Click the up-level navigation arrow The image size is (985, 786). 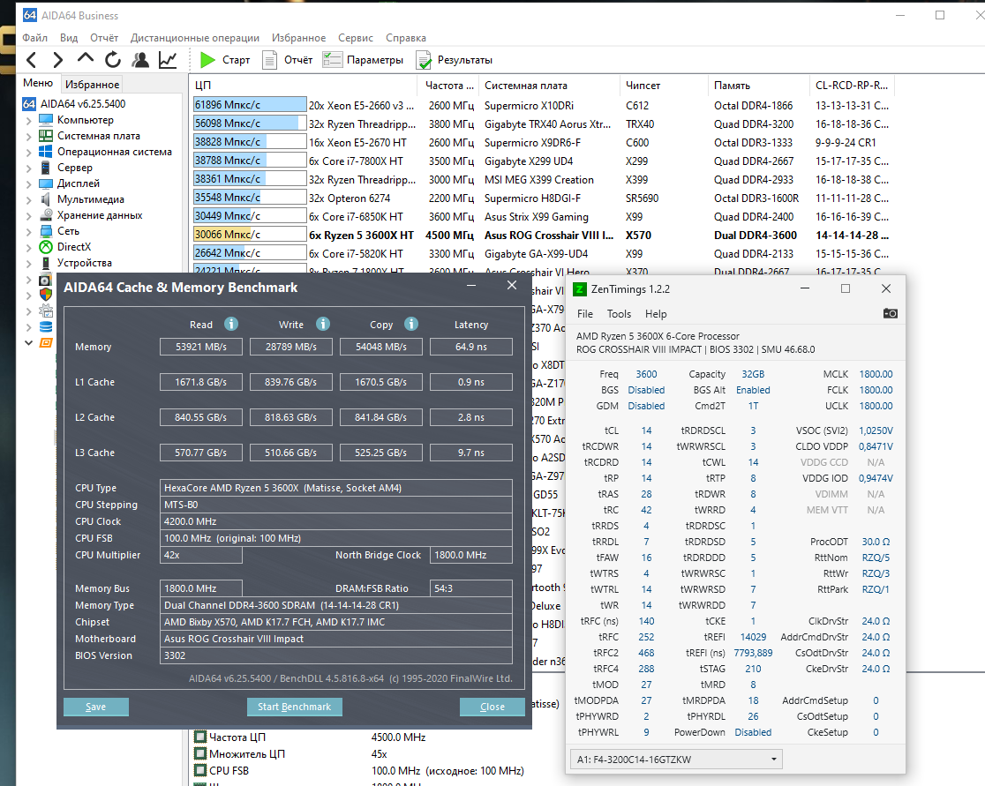pyautogui.click(x=85, y=60)
